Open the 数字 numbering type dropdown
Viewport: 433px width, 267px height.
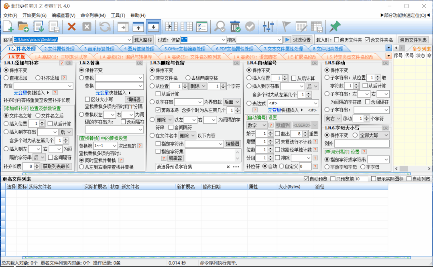pyautogui.click(x=256, y=125)
